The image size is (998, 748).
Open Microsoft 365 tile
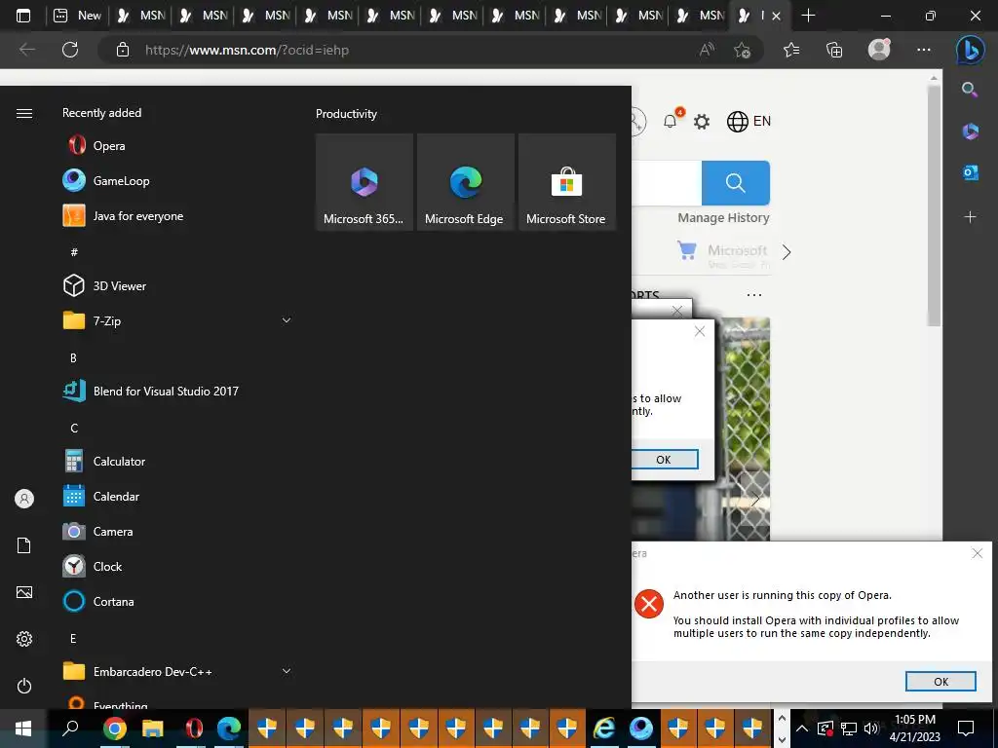tap(365, 182)
